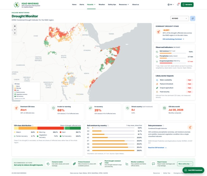The image size is (207, 176).
Task: Click the Driest country droplet icon
Action: pyautogui.click(x=128, y=108)
